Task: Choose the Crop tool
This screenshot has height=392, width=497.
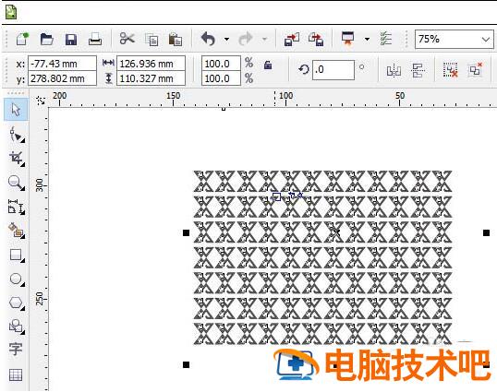Action: tap(16, 159)
